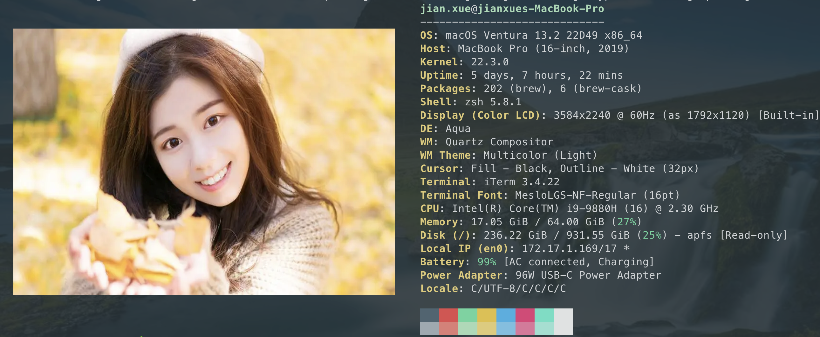This screenshot has width=820, height=337.
Task: Select the Terminal Font line MesloLGS-NF-Regular
Action: (550, 195)
